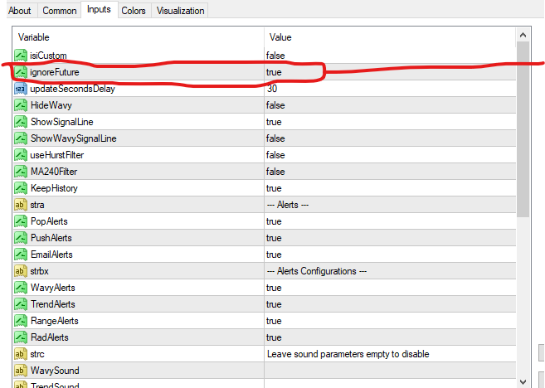
Task: Click the updateSecondsDelay integer type icon
Action: coord(21,89)
